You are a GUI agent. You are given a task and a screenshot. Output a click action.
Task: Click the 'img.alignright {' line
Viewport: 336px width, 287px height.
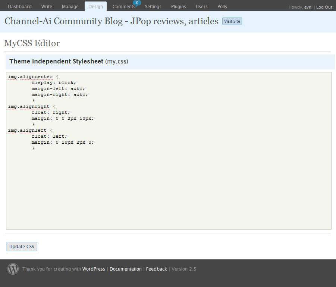click(x=31, y=106)
